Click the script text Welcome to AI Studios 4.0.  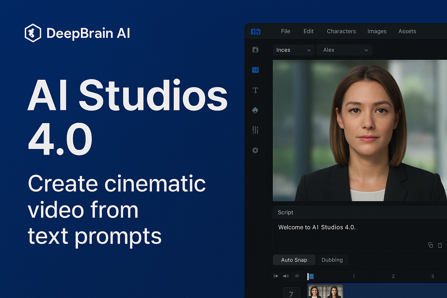(x=317, y=227)
